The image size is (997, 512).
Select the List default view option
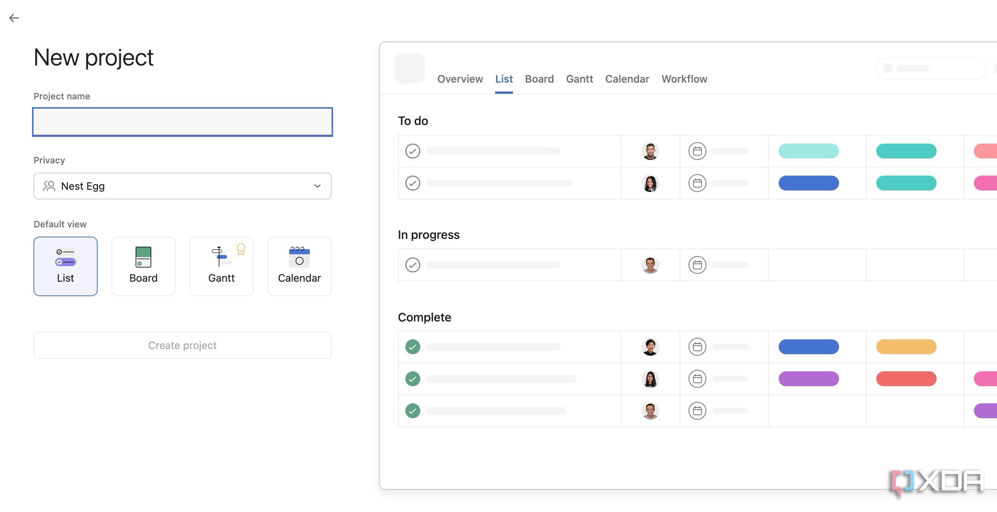66,266
